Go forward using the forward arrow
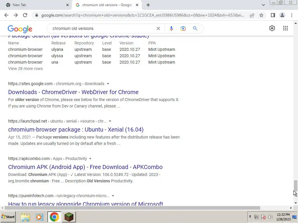The width and height of the screenshot is (298, 223). (16, 15)
